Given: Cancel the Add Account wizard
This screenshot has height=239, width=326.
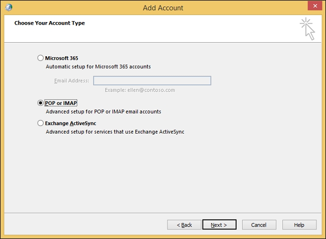Looking at the screenshot, I should point(259,225).
